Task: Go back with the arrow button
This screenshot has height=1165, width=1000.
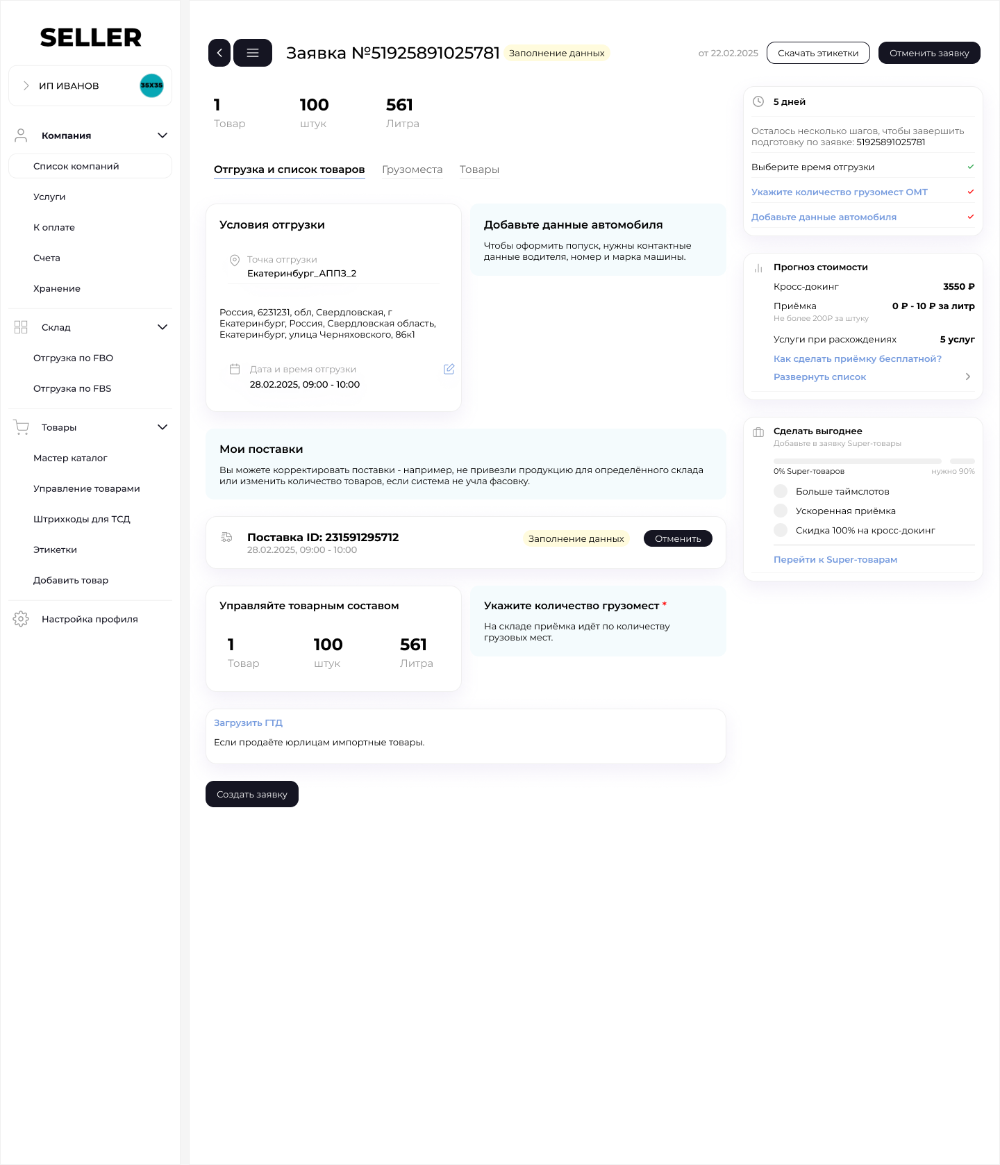Action: point(219,53)
